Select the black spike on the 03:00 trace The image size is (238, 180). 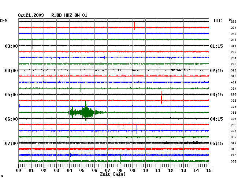(33, 43)
